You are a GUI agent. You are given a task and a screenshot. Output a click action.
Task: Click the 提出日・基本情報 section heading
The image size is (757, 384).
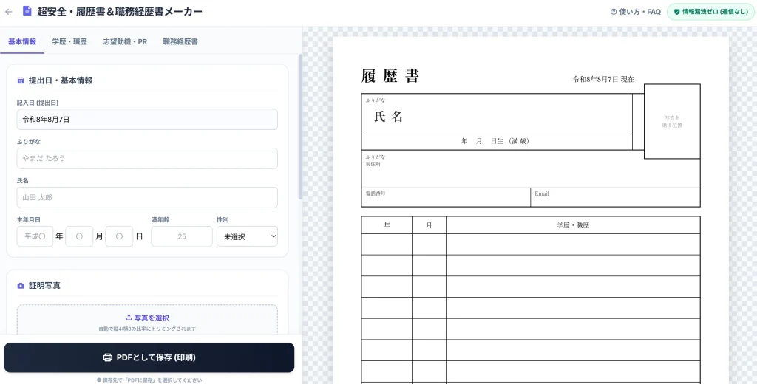pos(61,80)
